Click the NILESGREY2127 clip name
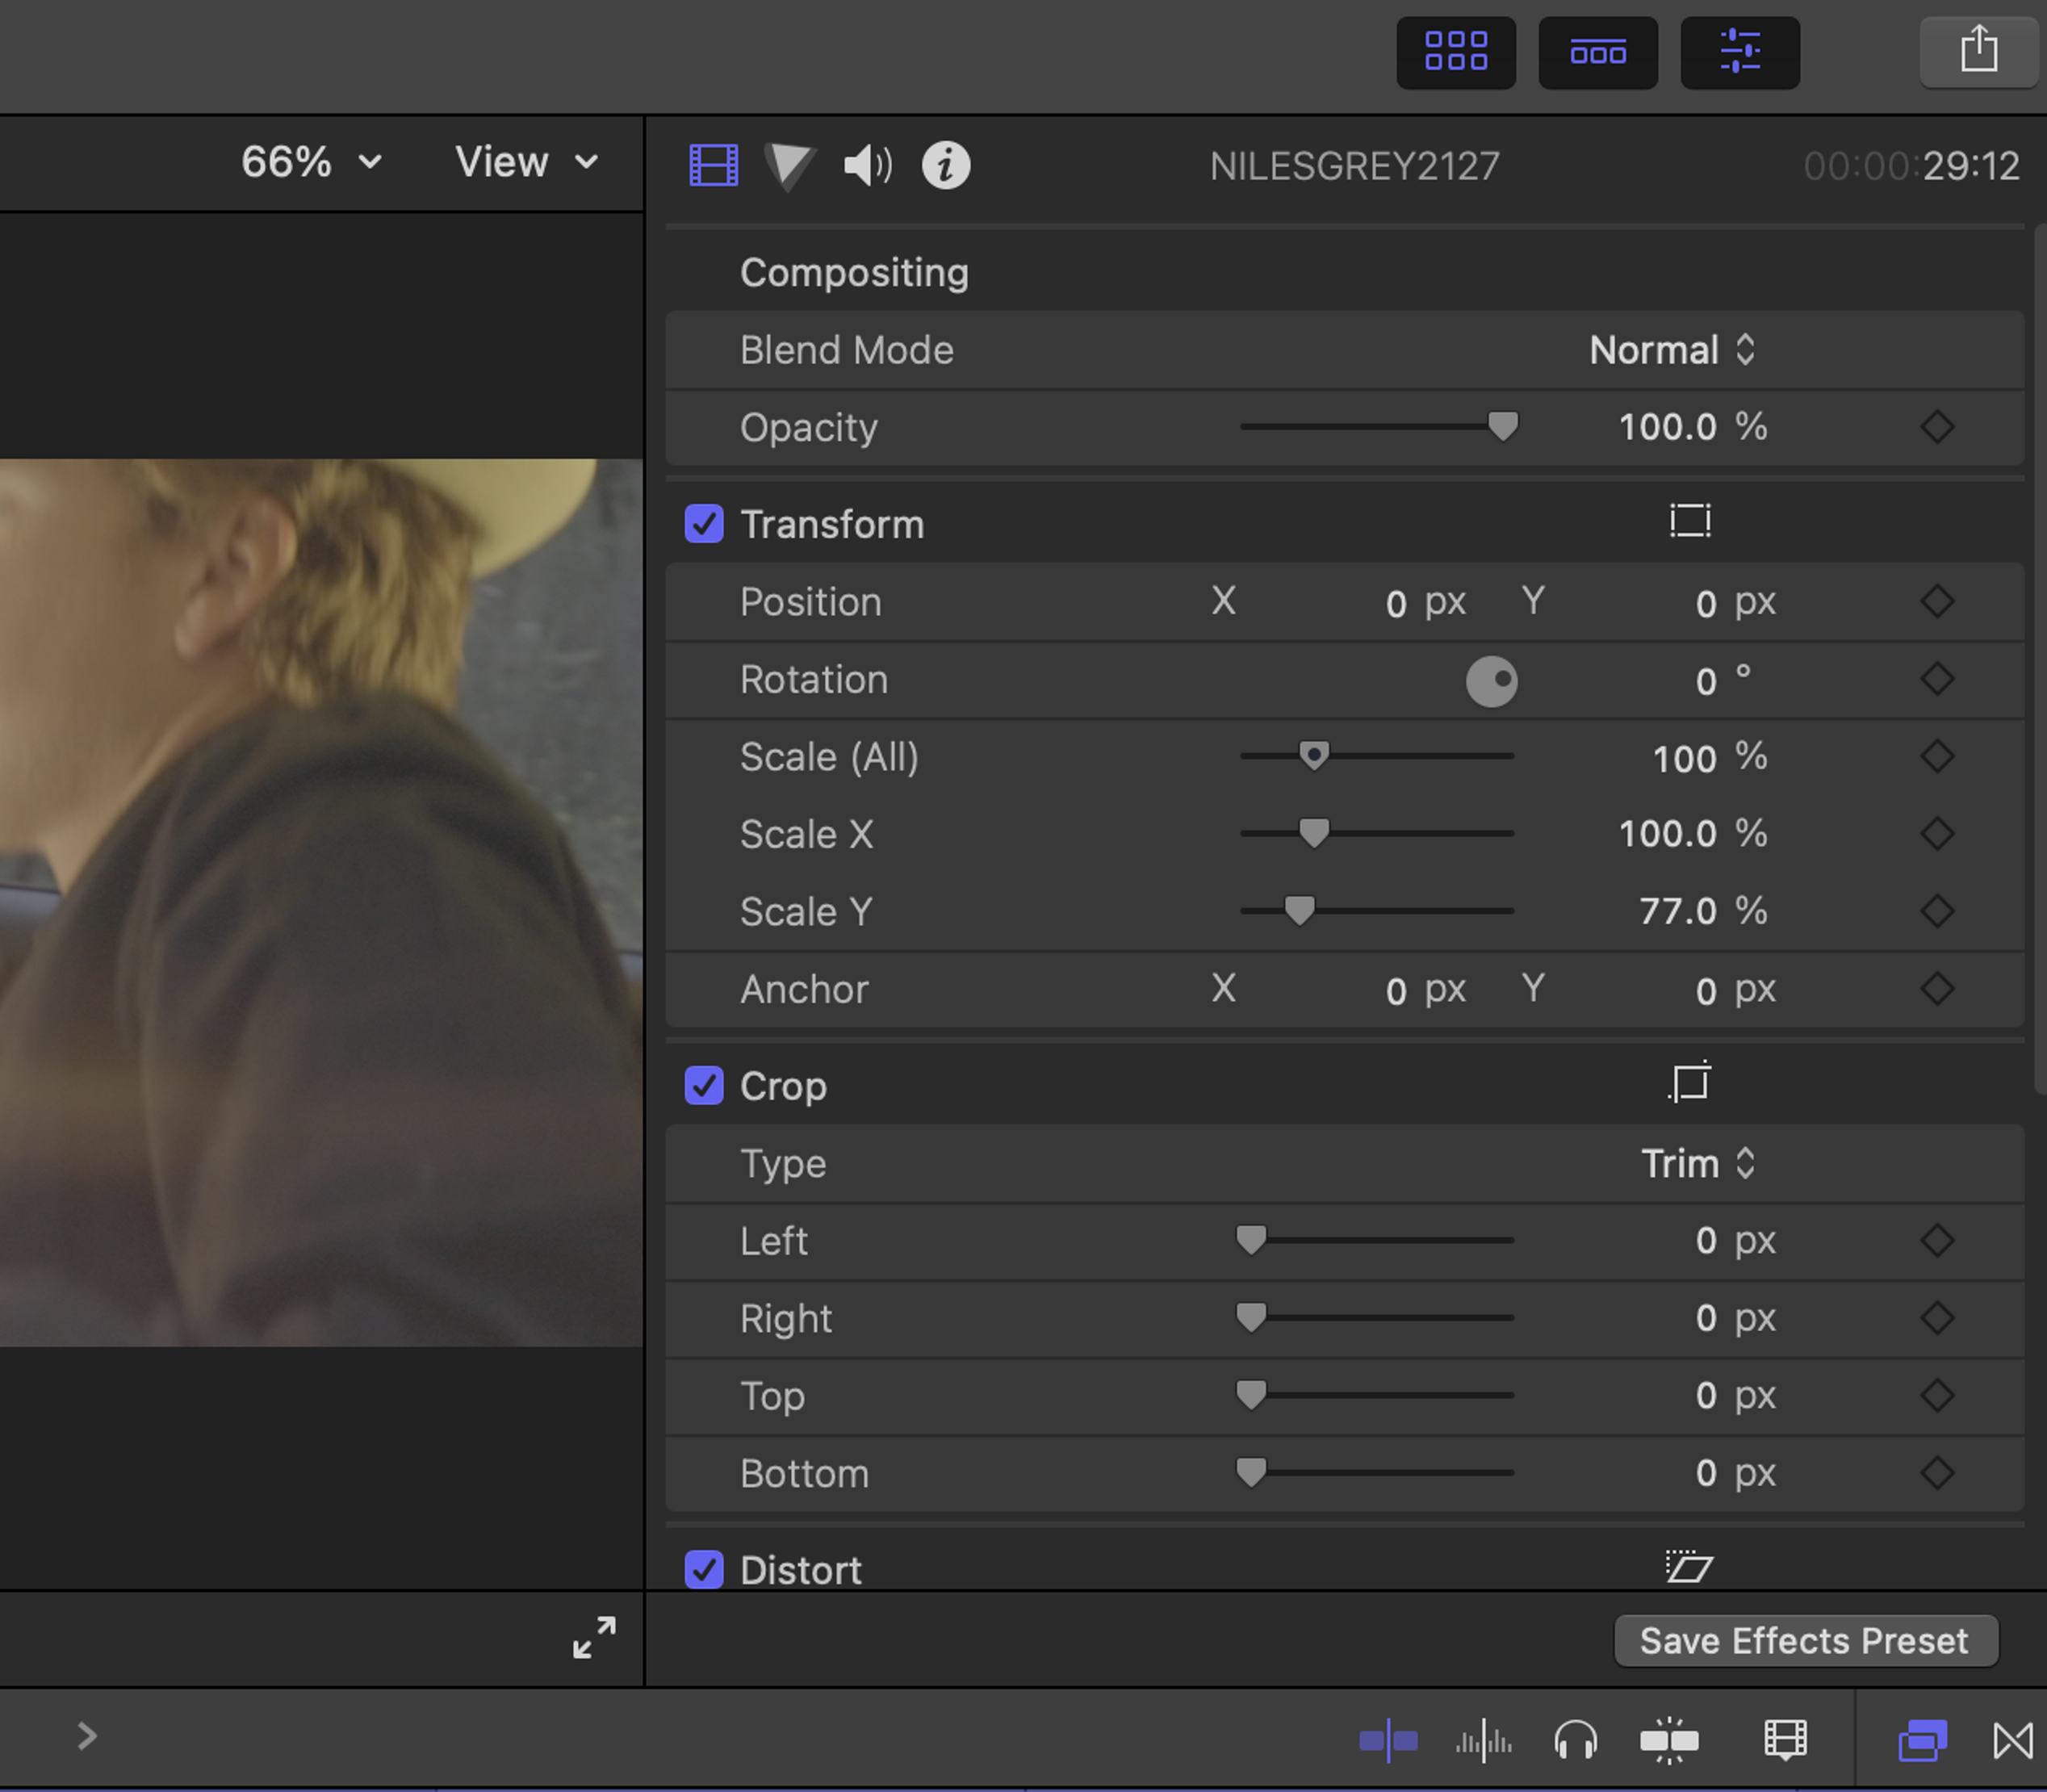This screenshot has height=1792, width=2047. (1354, 166)
